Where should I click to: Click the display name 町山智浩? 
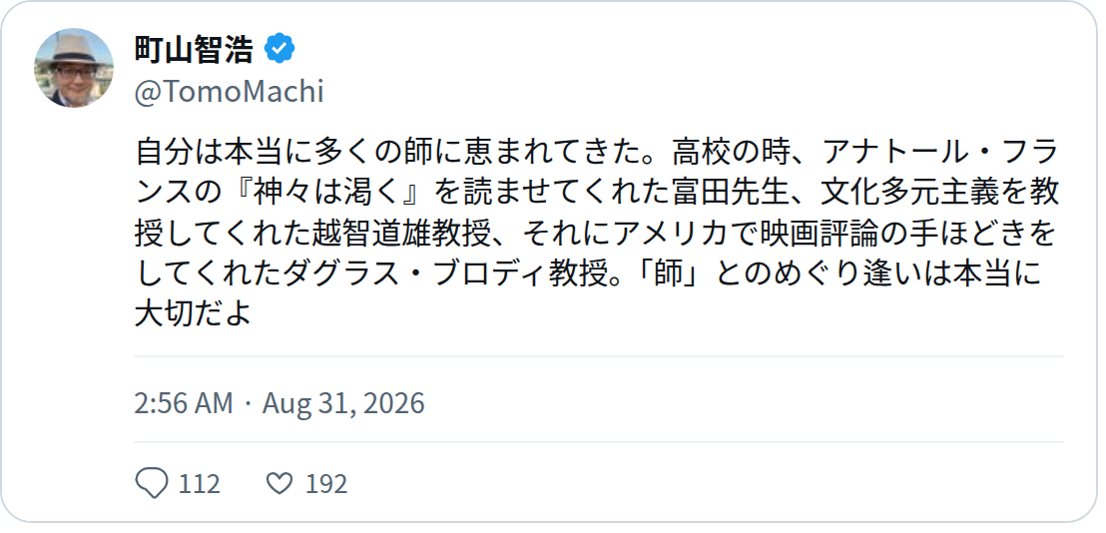[194, 49]
